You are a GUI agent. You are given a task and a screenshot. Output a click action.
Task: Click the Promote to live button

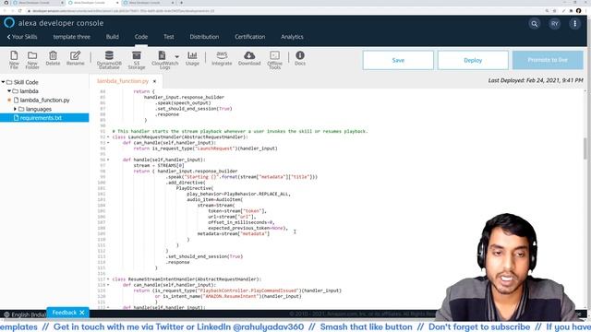[x=548, y=60]
